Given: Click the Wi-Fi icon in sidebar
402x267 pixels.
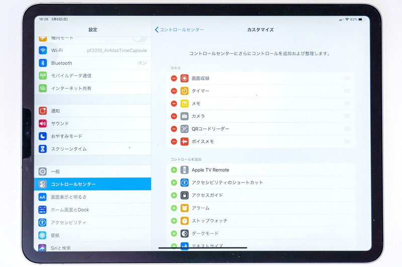Looking at the screenshot, I should tap(43, 50).
